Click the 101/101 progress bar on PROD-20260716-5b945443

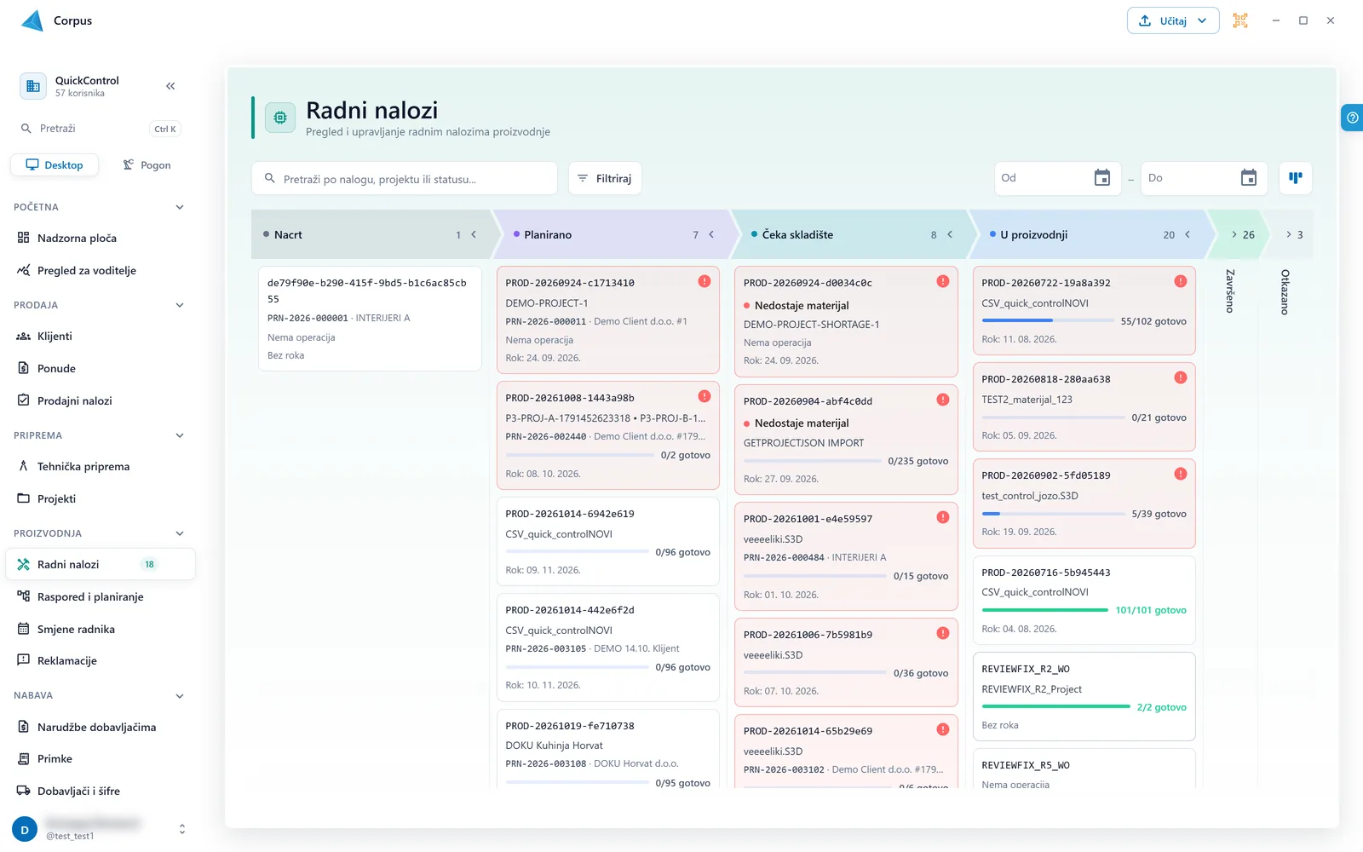pyautogui.click(x=1045, y=610)
